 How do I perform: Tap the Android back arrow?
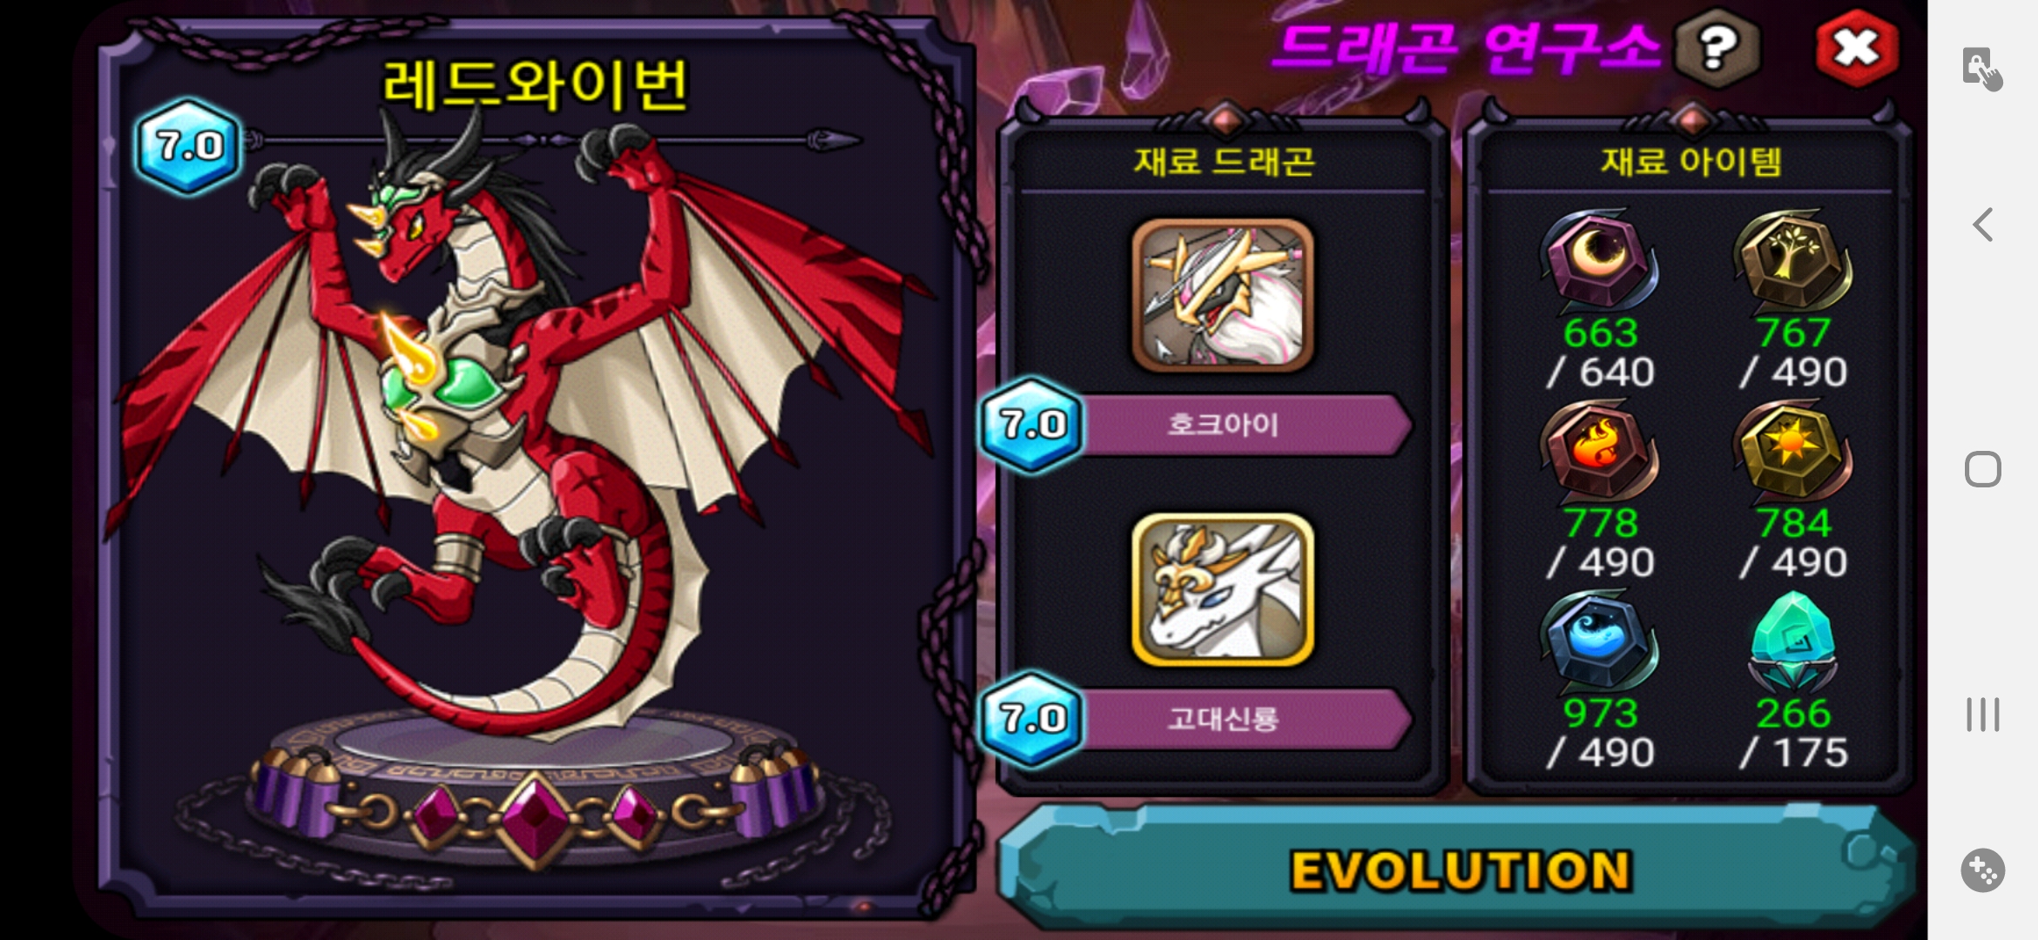pyautogui.click(x=1982, y=225)
